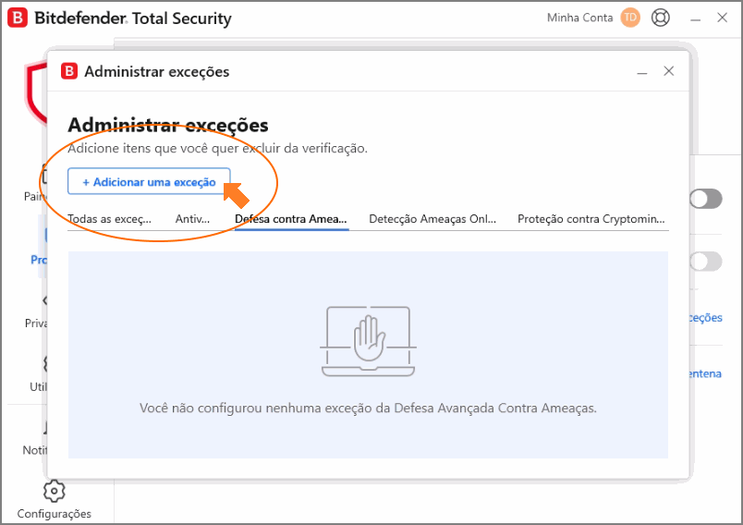Toggle the lower faded switch behind dialog
The height and width of the screenshot is (525, 743).
click(706, 261)
